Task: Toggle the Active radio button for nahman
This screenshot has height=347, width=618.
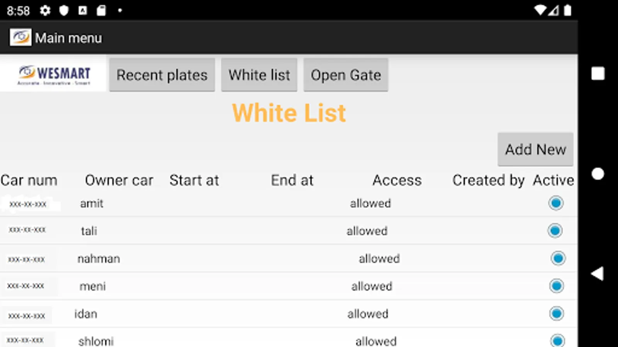Action: point(558,258)
